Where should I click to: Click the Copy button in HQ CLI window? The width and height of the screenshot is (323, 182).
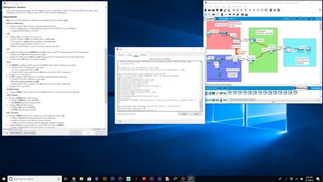(x=184, y=114)
